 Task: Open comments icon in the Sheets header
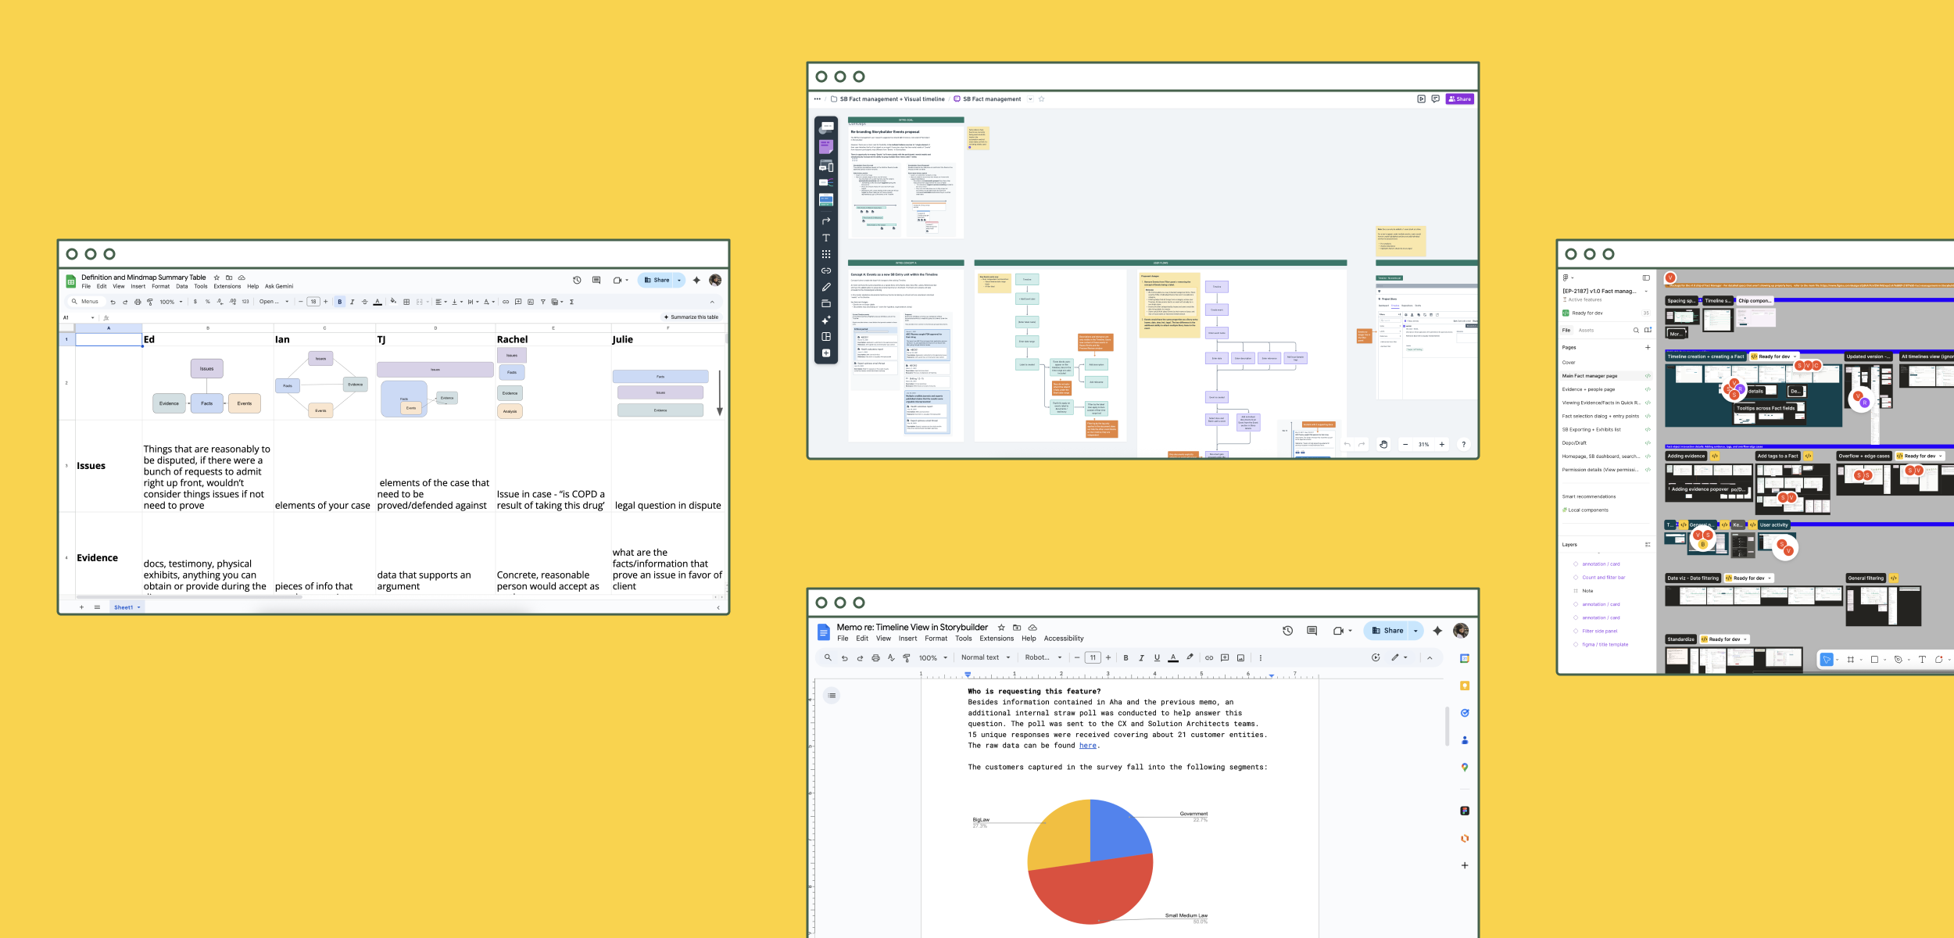(596, 280)
